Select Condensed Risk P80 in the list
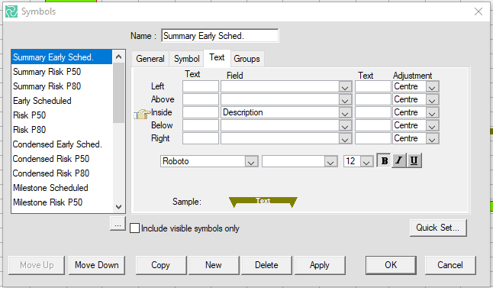 (x=62, y=173)
